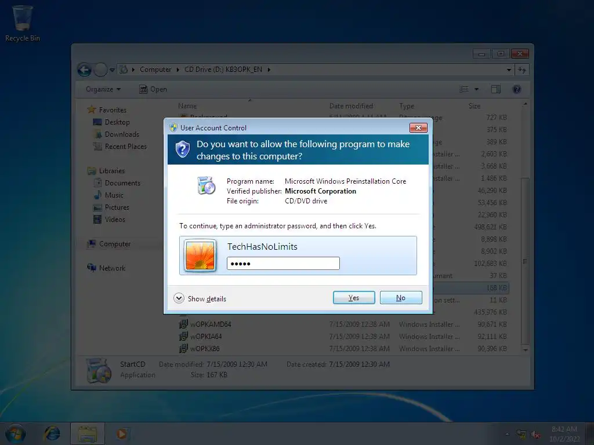
Task: Open the Recycle Bin desktop icon
Action: point(23,23)
